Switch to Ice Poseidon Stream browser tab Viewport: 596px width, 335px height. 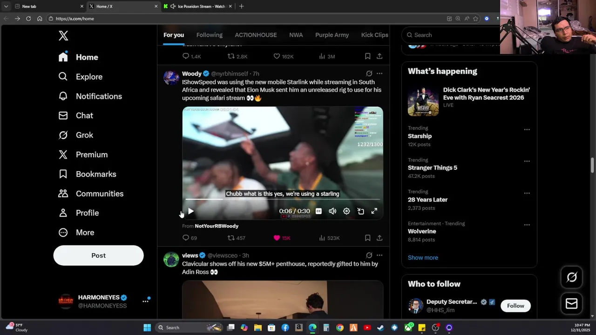[x=197, y=7]
